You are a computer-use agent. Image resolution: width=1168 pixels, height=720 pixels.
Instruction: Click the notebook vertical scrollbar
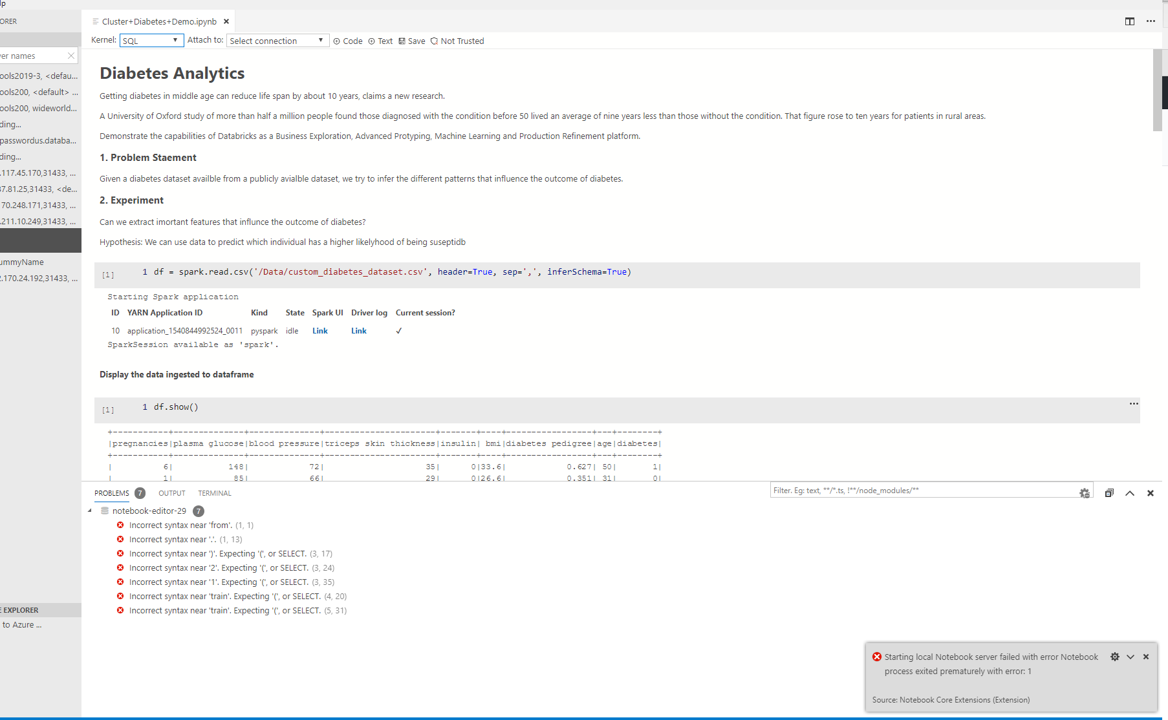click(x=1158, y=90)
